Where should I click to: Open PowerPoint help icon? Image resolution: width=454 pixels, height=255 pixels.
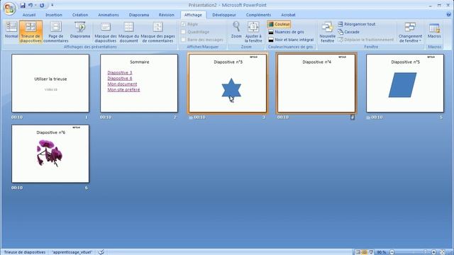(448, 14)
